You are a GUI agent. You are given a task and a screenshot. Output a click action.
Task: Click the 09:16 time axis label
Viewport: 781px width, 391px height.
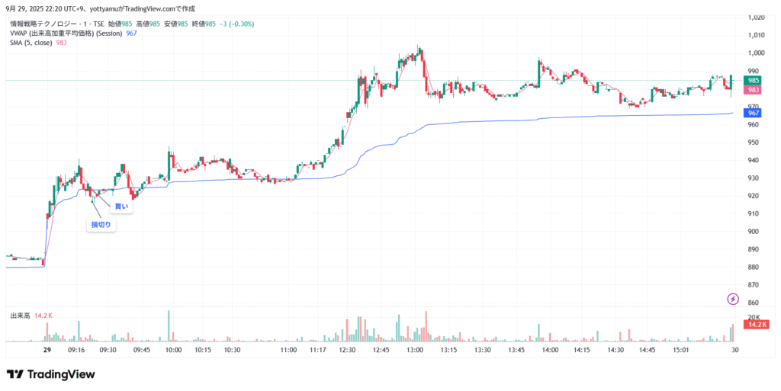point(76,350)
